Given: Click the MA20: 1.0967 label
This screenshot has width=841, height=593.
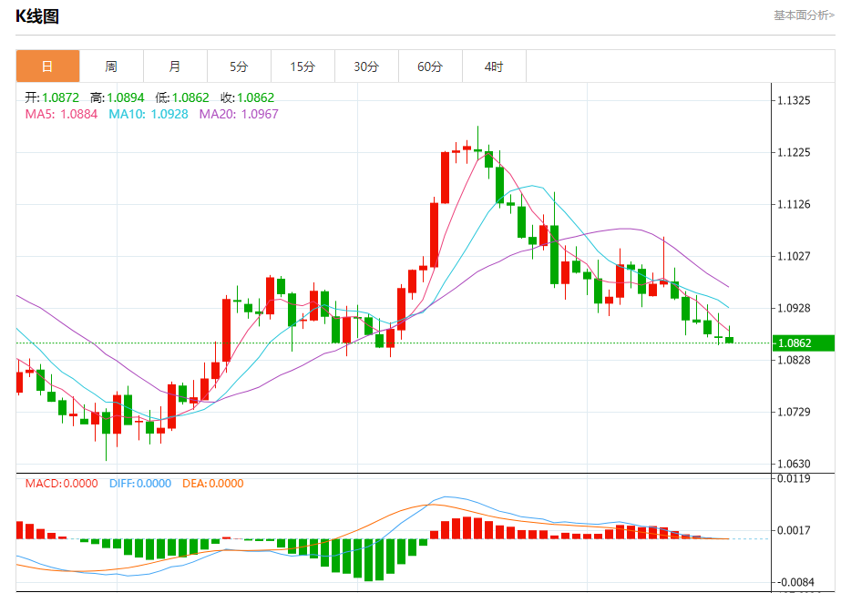Looking at the screenshot, I should [239, 114].
